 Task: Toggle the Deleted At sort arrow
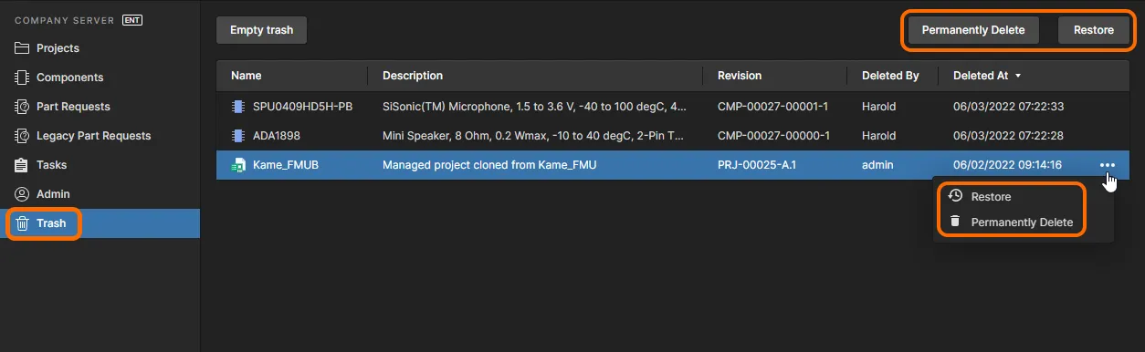tap(1018, 76)
